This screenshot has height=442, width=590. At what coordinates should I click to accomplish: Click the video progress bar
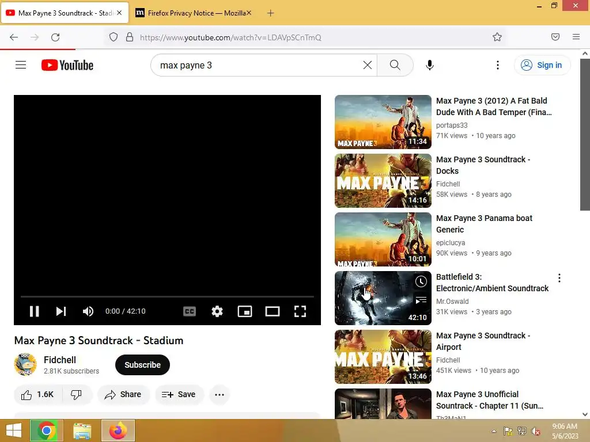(x=167, y=296)
